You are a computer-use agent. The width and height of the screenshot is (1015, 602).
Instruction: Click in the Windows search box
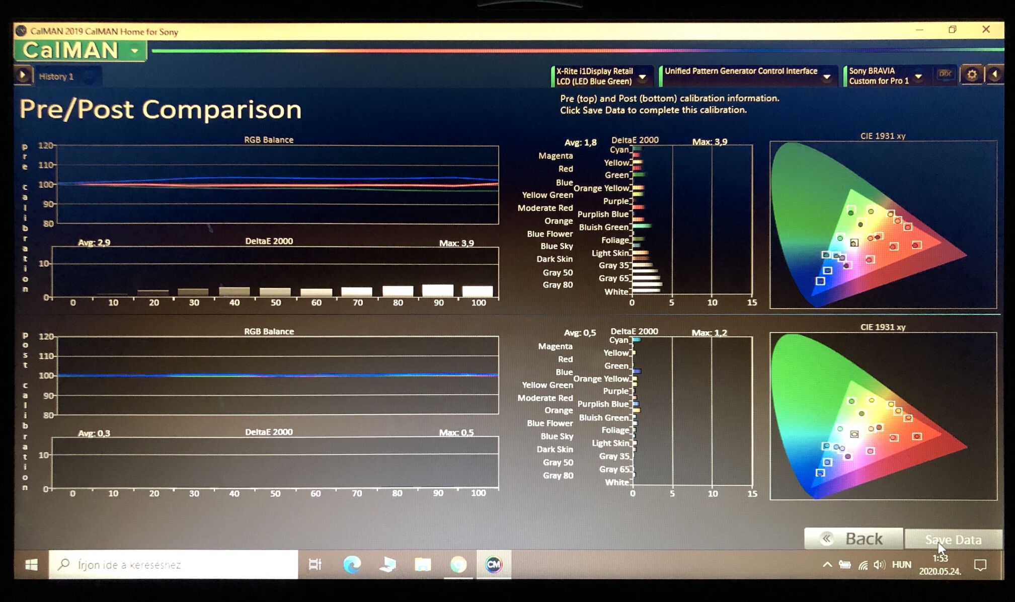[x=174, y=565]
